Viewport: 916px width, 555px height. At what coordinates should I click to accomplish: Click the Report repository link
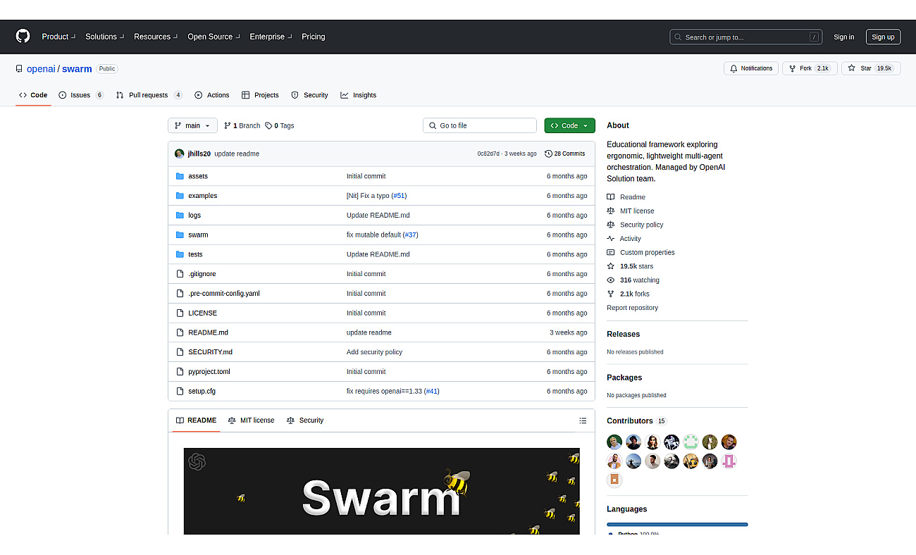click(632, 308)
